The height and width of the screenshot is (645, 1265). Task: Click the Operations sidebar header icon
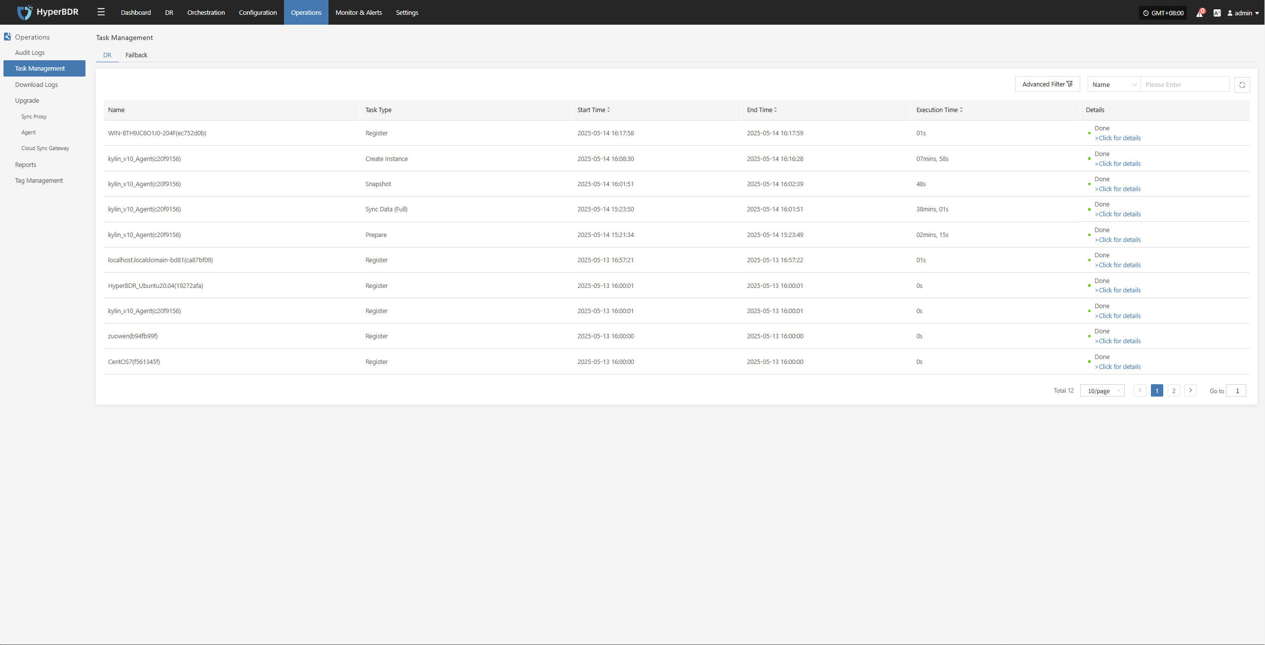click(7, 37)
